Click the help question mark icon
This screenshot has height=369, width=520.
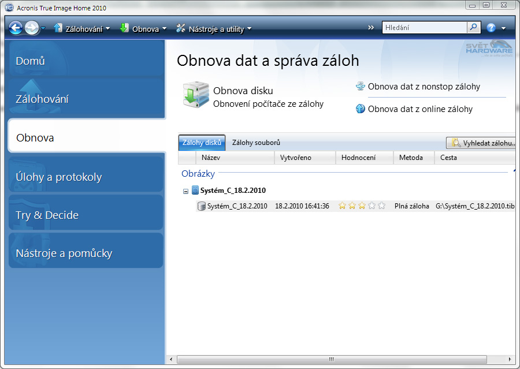click(491, 27)
